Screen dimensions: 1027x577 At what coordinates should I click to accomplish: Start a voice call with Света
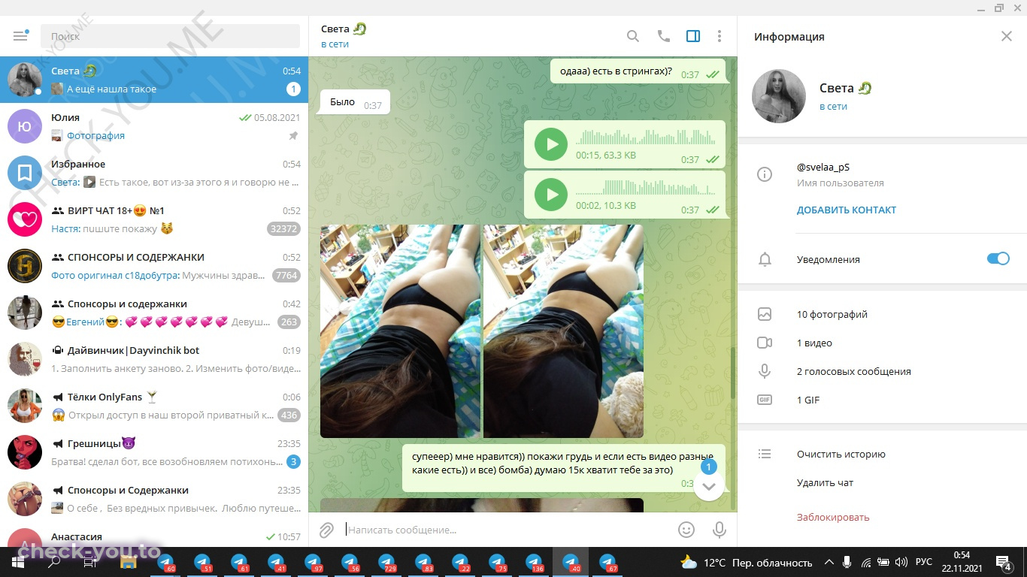tap(663, 36)
